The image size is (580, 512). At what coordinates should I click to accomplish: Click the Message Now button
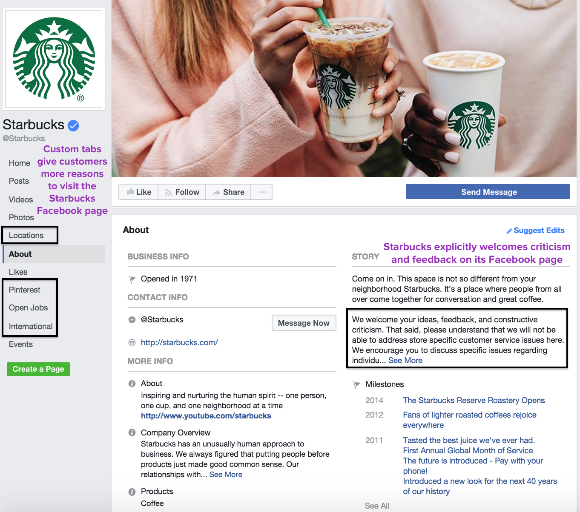pos(304,323)
